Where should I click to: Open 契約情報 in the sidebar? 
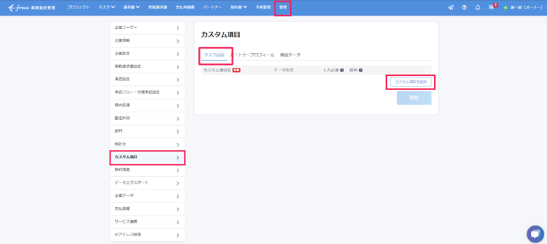point(147,170)
